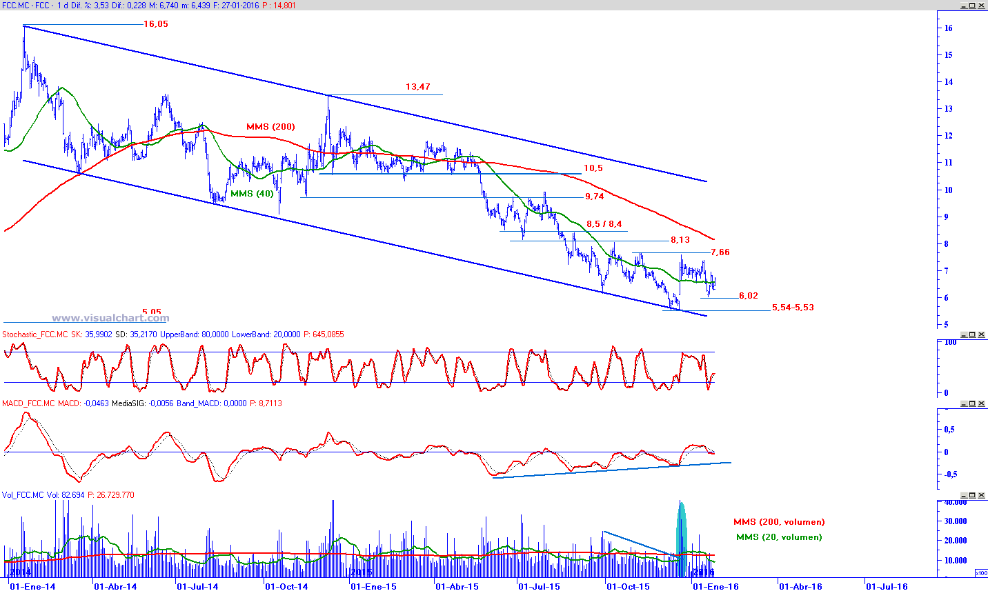Maximize the Vol_FCC.MC volume pane

tap(972, 495)
